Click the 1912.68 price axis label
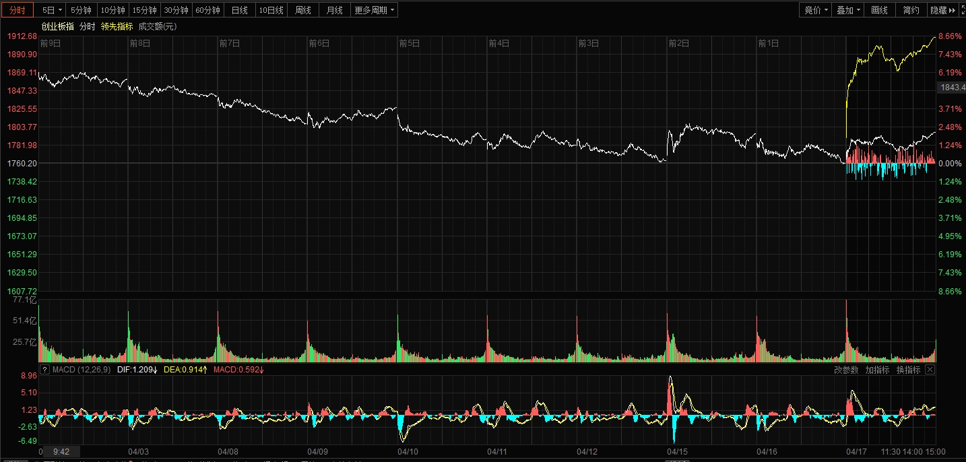Viewport: 966px width, 462px height. coord(22,36)
